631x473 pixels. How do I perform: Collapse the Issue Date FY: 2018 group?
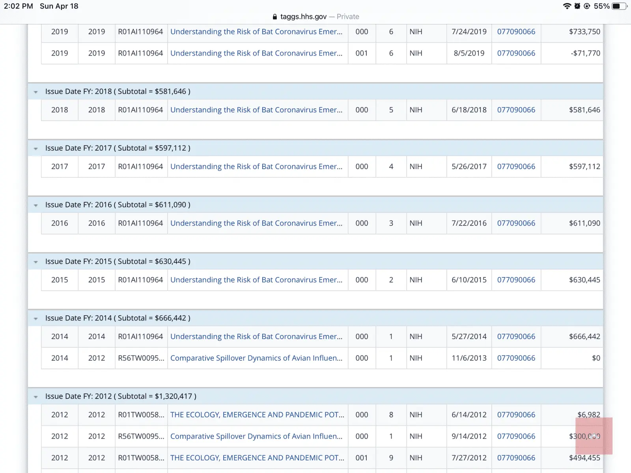[36, 92]
